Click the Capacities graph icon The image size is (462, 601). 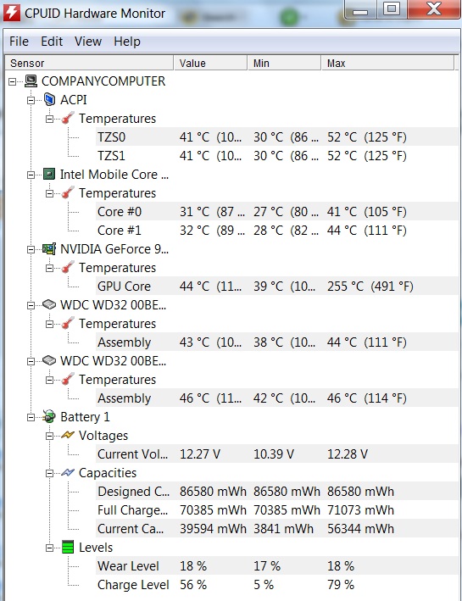(68, 473)
